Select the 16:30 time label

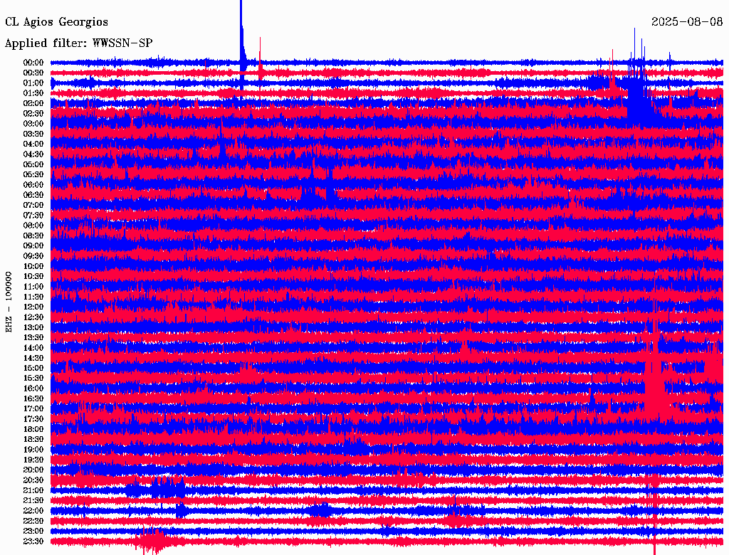pyautogui.click(x=33, y=398)
